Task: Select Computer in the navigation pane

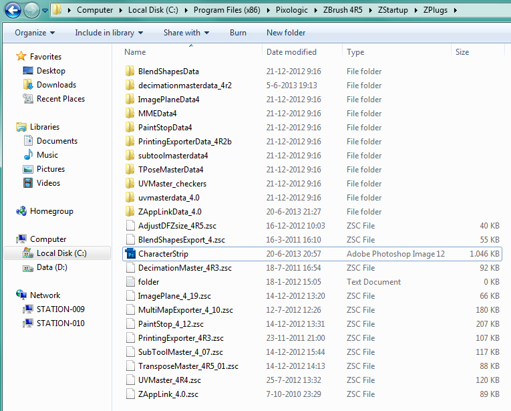Action: click(48, 239)
